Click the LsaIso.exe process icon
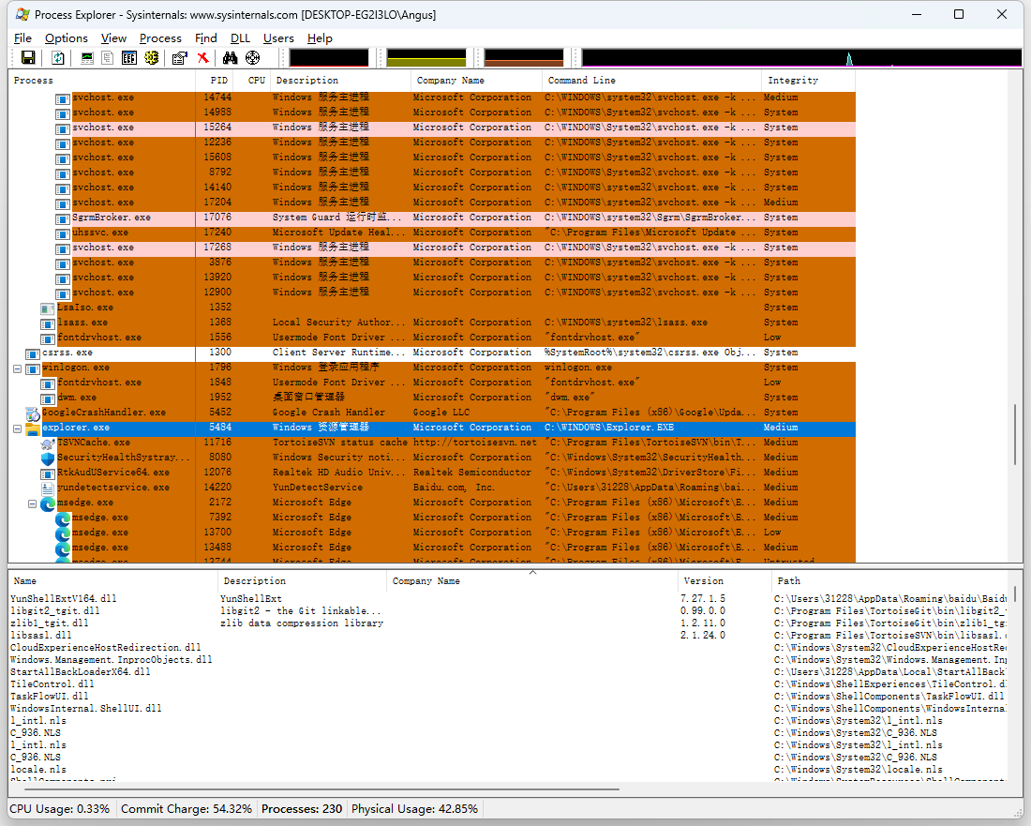The height and width of the screenshot is (826, 1031). [x=48, y=308]
